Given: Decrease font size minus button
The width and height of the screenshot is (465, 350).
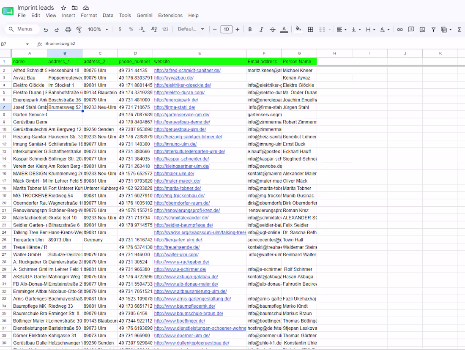Looking at the screenshot, I should (x=215, y=29).
